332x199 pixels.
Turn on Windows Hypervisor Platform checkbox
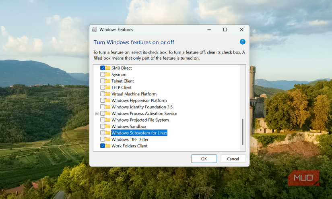(103, 100)
